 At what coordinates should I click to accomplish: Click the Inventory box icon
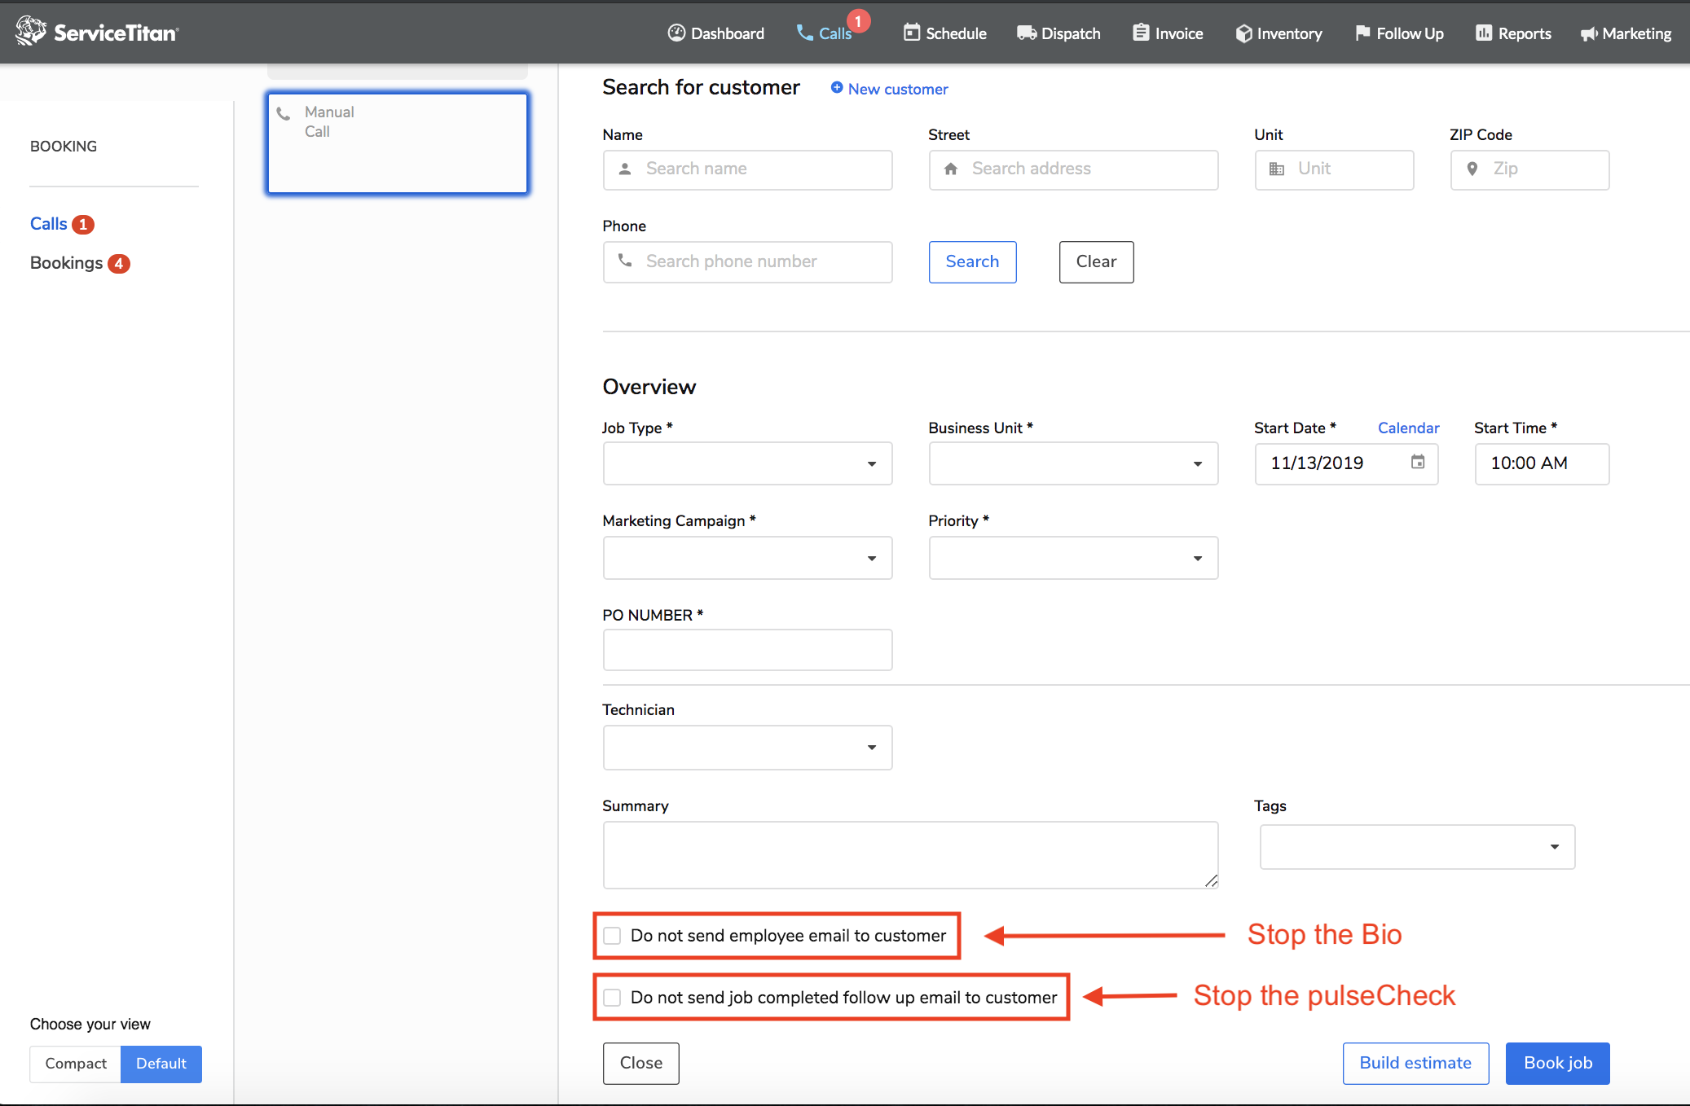click(1243, 33)
